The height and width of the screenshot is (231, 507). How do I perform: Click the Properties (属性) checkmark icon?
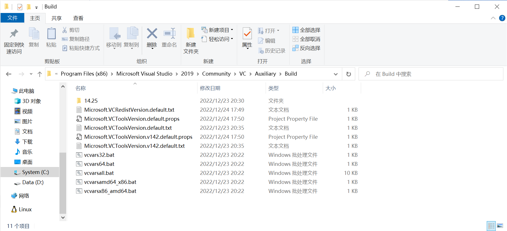[x=247, y=34]
